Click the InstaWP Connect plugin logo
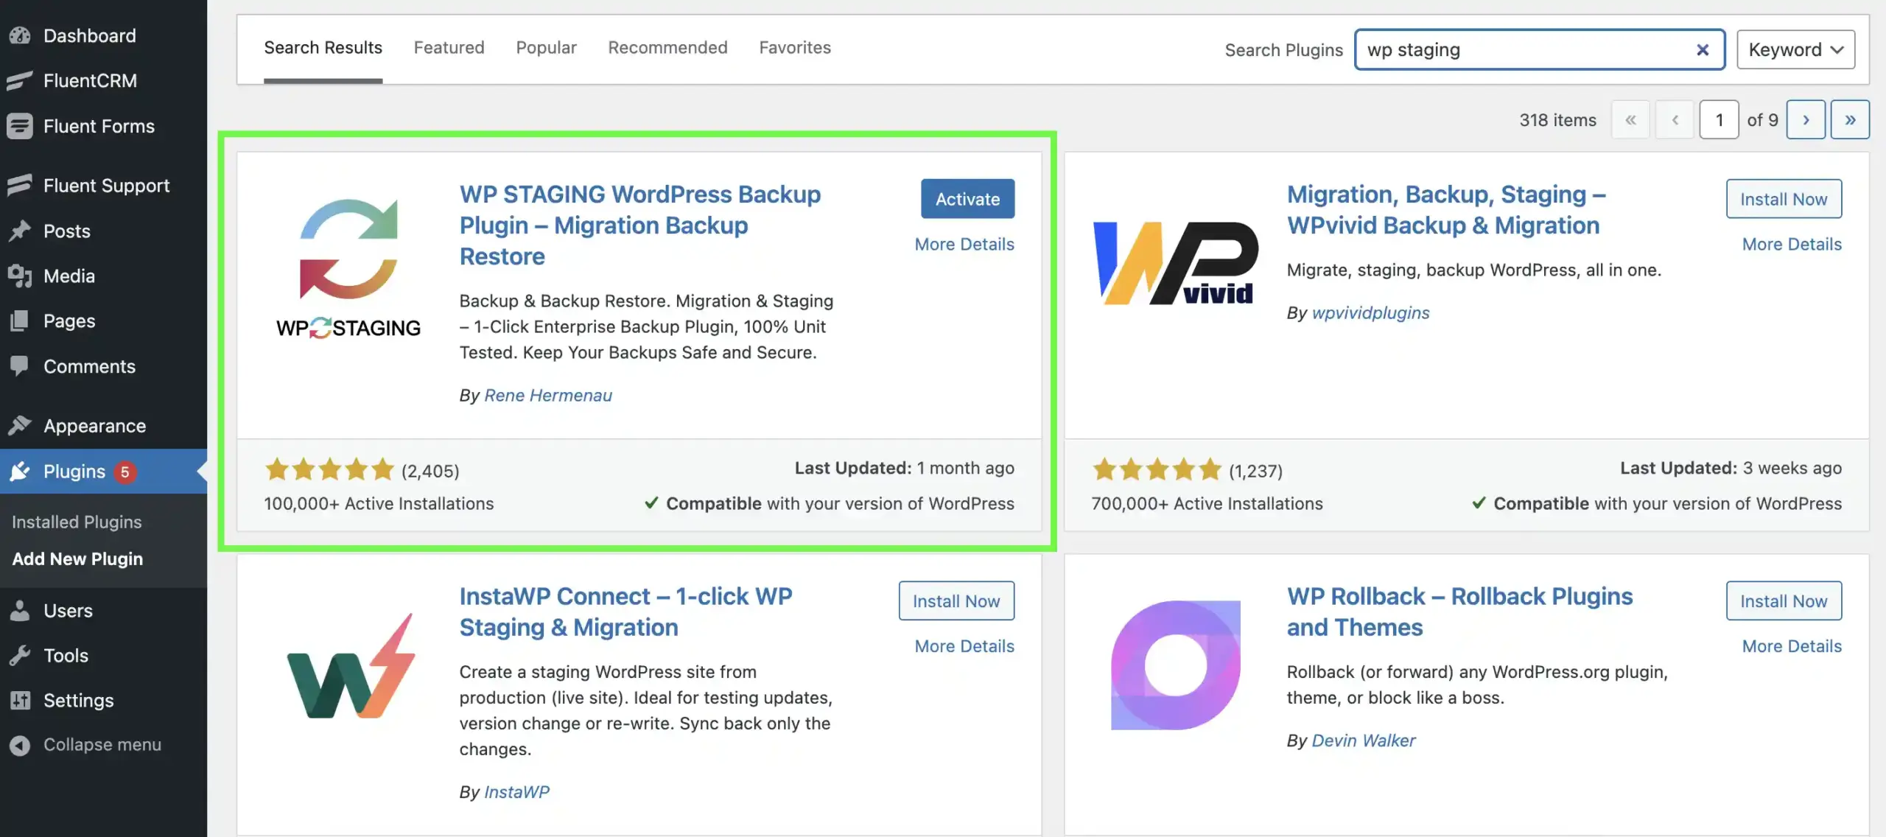Viewport: 1886px width, 837px height. 351,666
